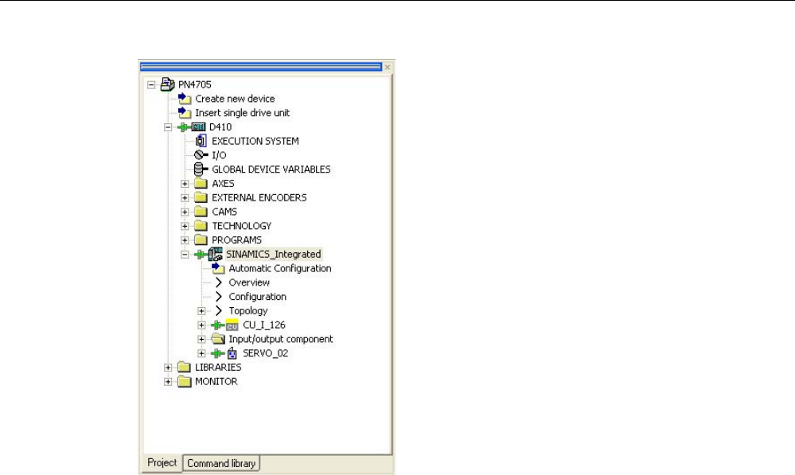Screen dimensions: 795x475
Task: Click the SINAMICS_Integrated drive icon
Action: coord(216,254)
